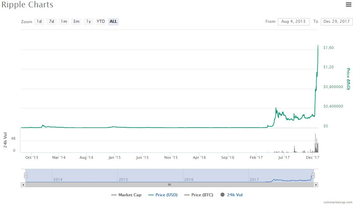Click the left navigator range handle
The width and height of the screenshot is (354, 205).
(x=25, y=176)
